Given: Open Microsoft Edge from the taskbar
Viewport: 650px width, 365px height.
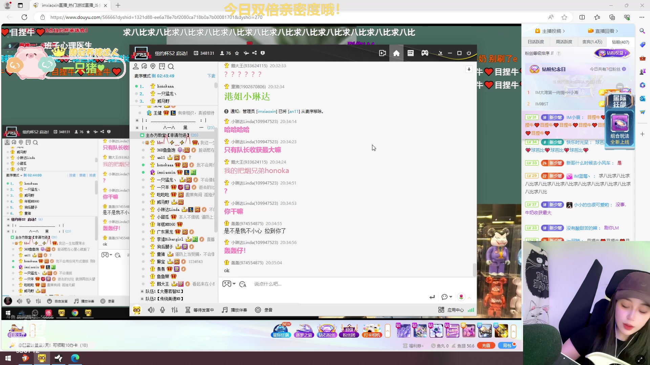Looking at the screenshot, I should [x=75, y=358].
